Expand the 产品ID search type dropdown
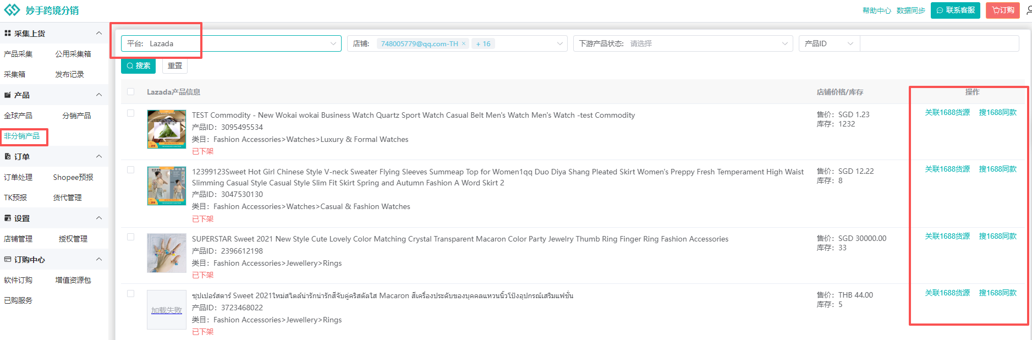 point(828,43)
